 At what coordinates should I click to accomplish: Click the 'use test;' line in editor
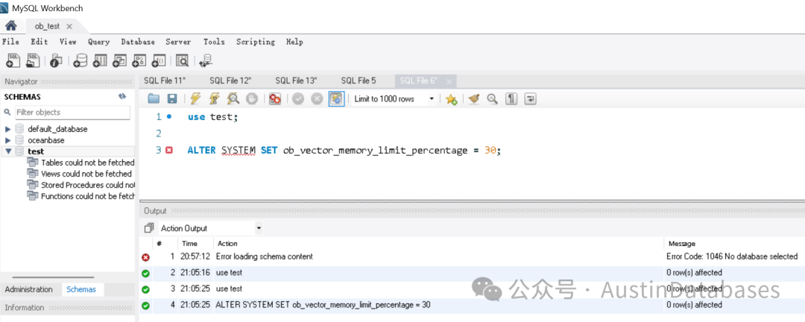pyautogui.click(x=213, y=116)
